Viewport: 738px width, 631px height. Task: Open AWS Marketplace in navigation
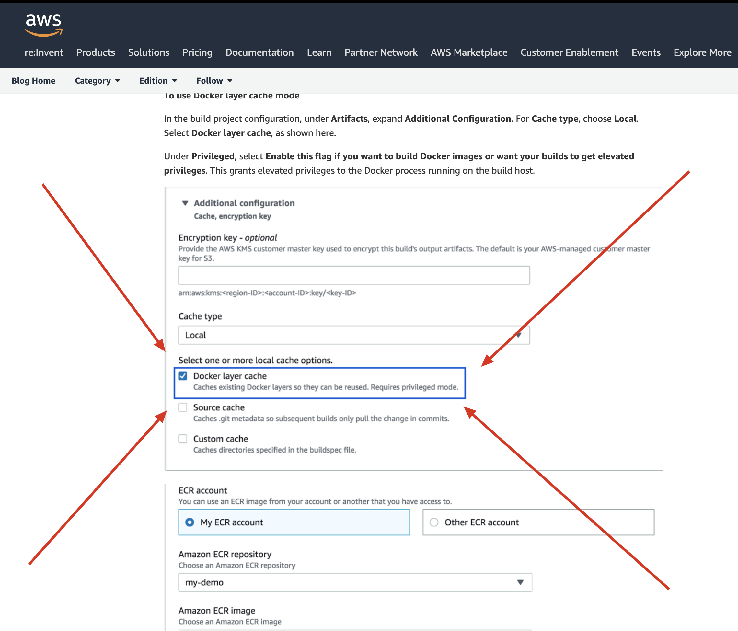(468, 52)
